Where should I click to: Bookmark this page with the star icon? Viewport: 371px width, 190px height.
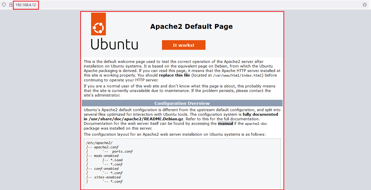click(364, 5)
